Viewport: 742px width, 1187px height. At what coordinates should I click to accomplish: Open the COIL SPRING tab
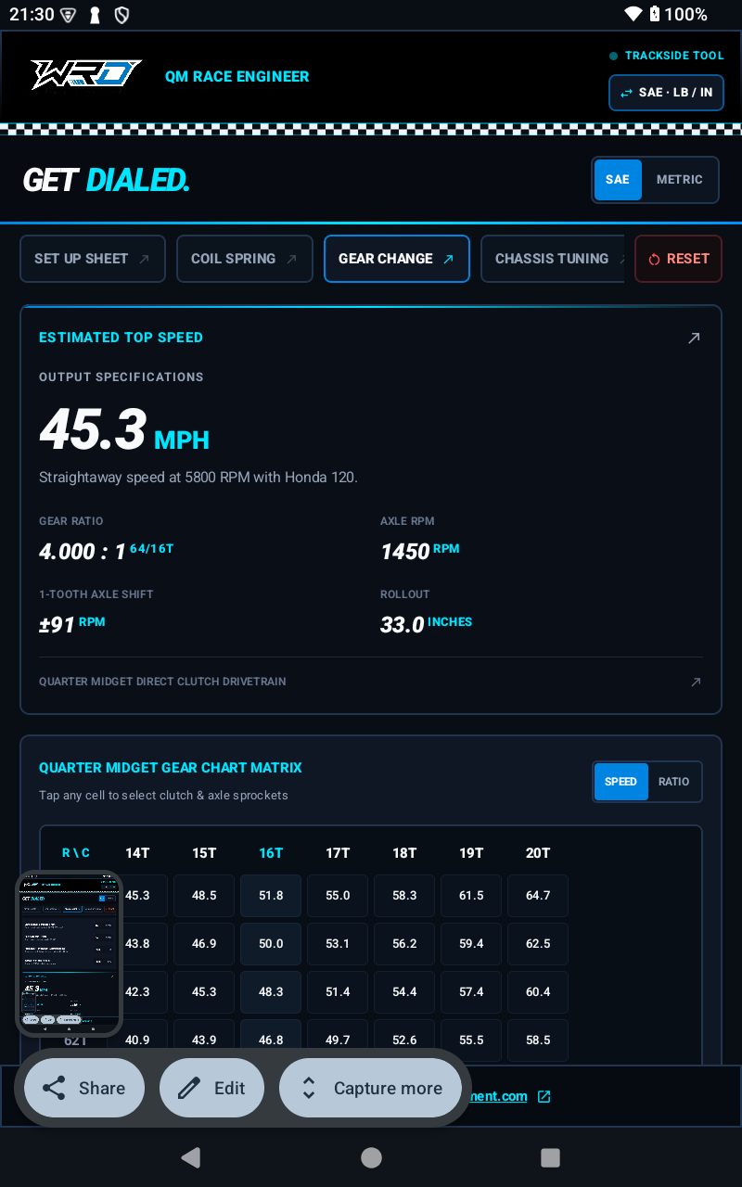[x=245, y=259]
